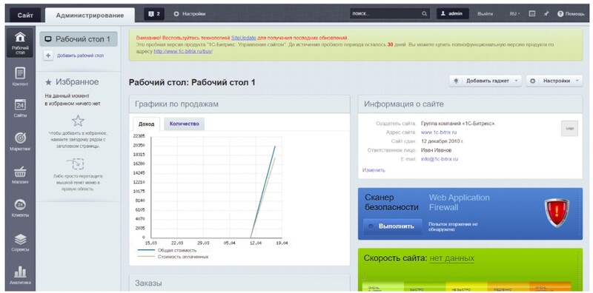Open the Контент sidebar section
593x293 pixels.
tap(20, 77)
